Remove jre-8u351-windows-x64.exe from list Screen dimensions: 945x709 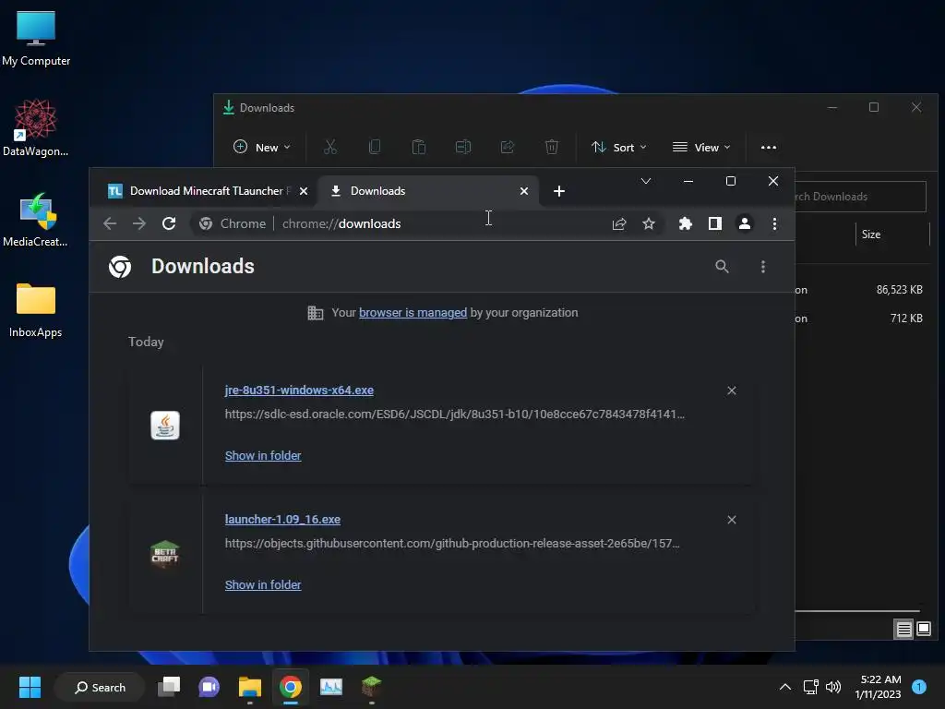(732, 391)
